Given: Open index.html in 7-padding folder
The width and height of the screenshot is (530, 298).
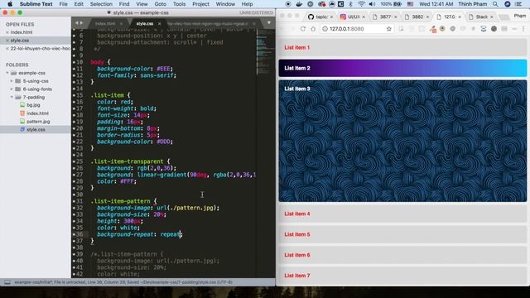Looking at the screenshot, I should (37, 113).
